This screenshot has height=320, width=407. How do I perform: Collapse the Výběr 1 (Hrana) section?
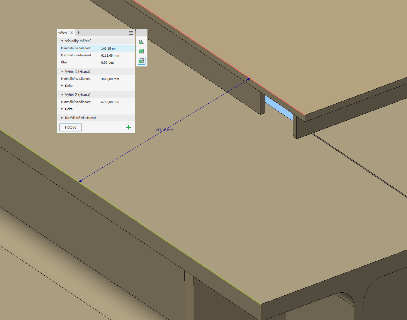tap(62, 72)
